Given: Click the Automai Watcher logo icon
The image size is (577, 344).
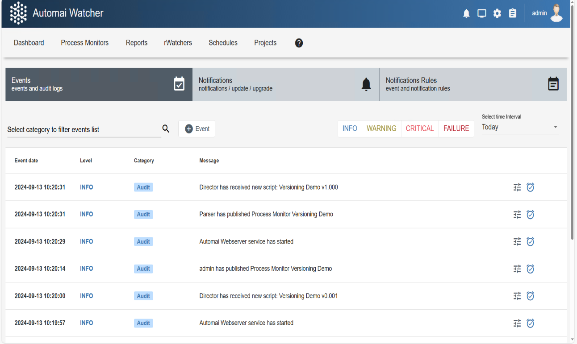Looking at the screenshot, I should [18, 13].
